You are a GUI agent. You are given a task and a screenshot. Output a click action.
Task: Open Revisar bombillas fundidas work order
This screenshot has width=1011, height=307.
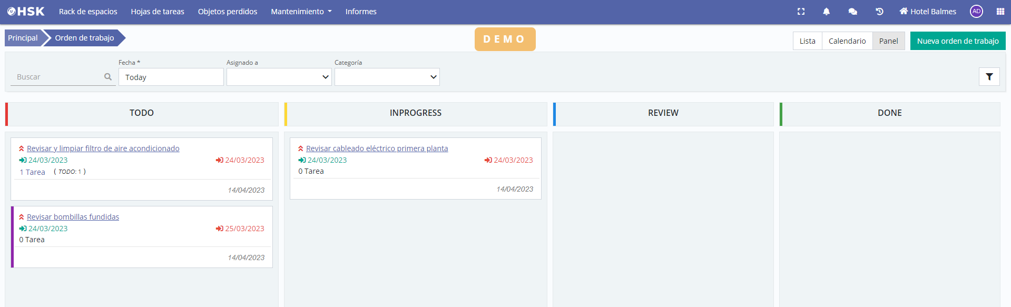pyautogui.click(x=73, y=217)
